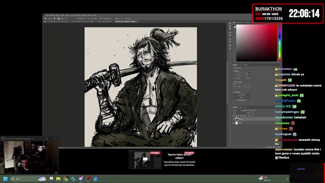Open the Dosya menu
Viewport: 325px width, 183px height.
click(x=47, y=15)
